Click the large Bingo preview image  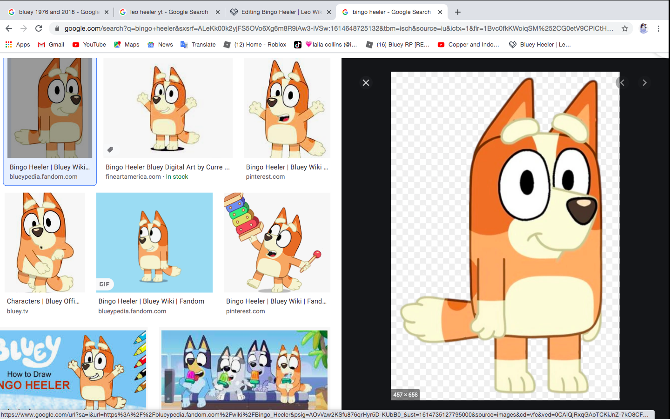pyautogui.click(x=505, y=236)
